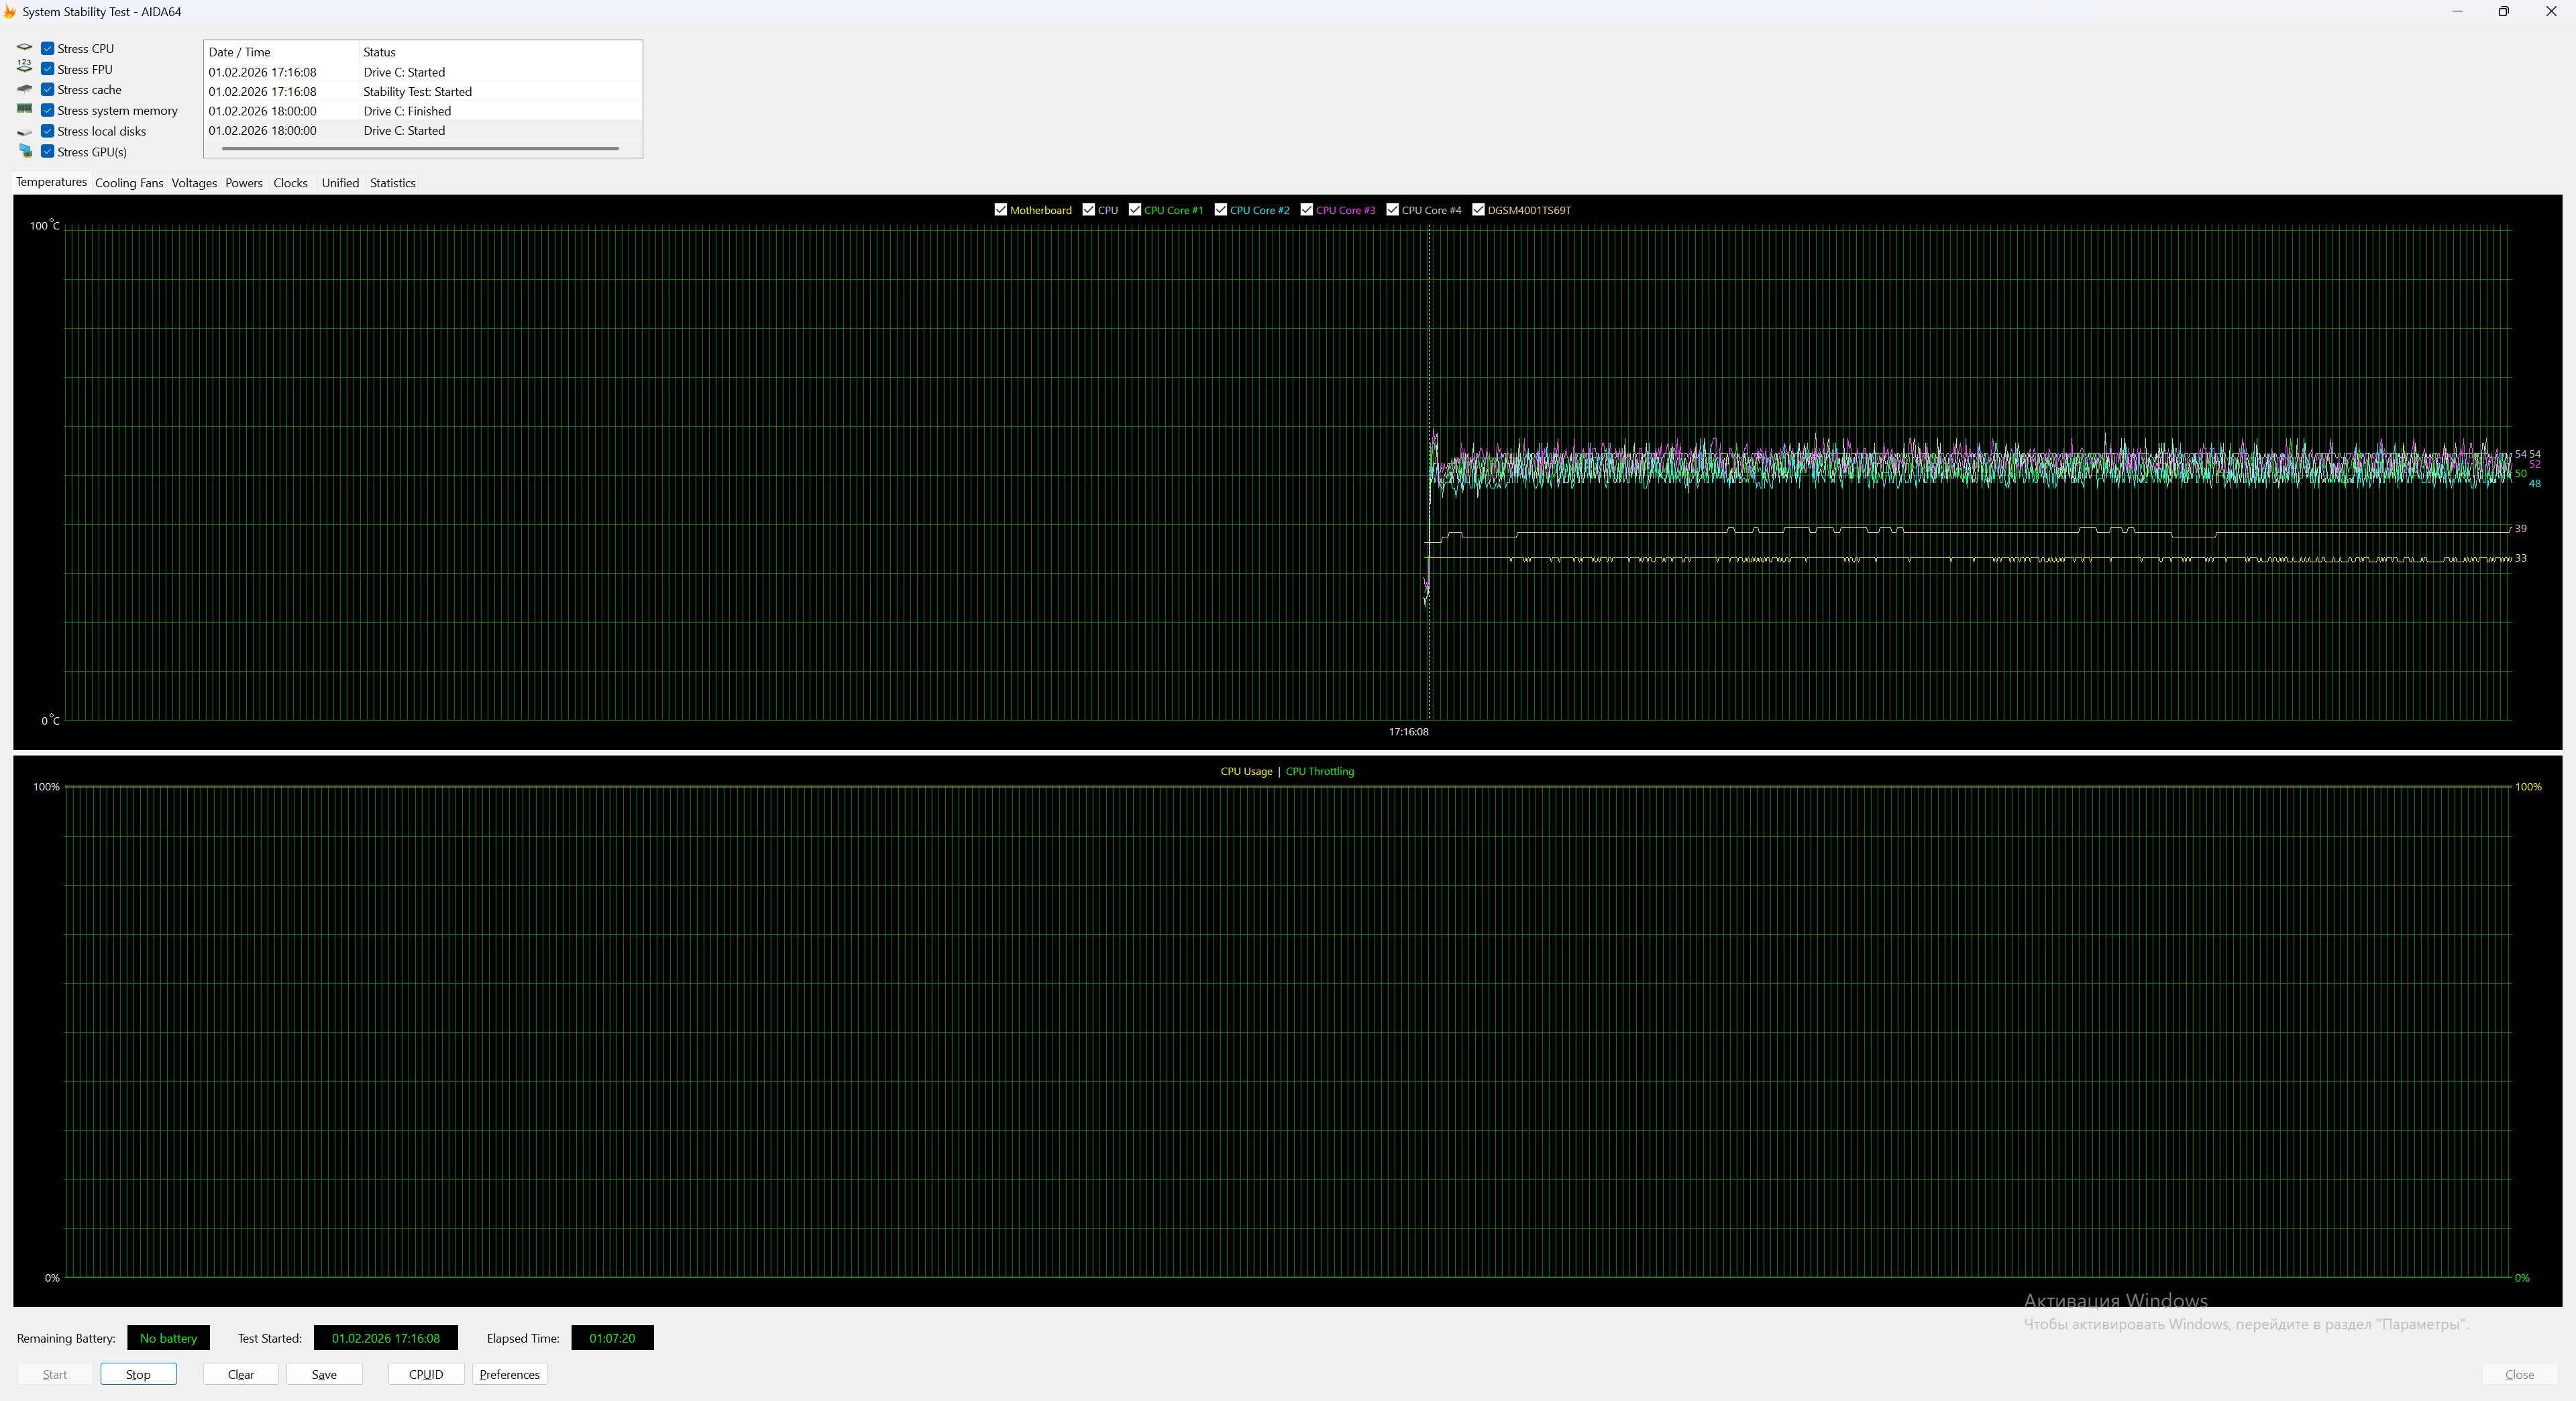Open the Voltages tab
Viewport: 2576px width, 1401px height.
pyautogui.click(x=193, y=183)
